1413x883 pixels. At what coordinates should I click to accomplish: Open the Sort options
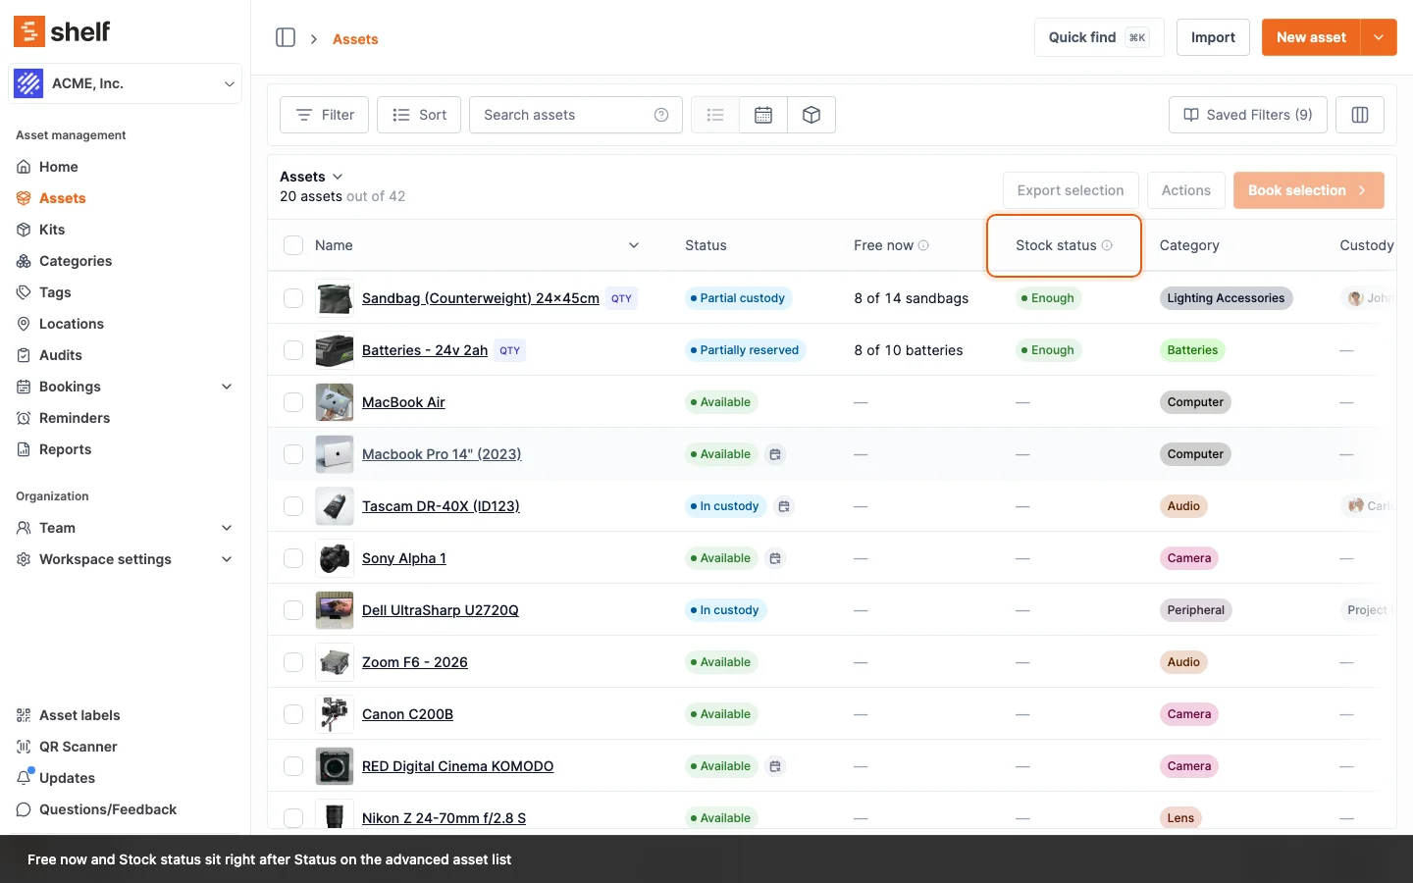pos(419,115)
